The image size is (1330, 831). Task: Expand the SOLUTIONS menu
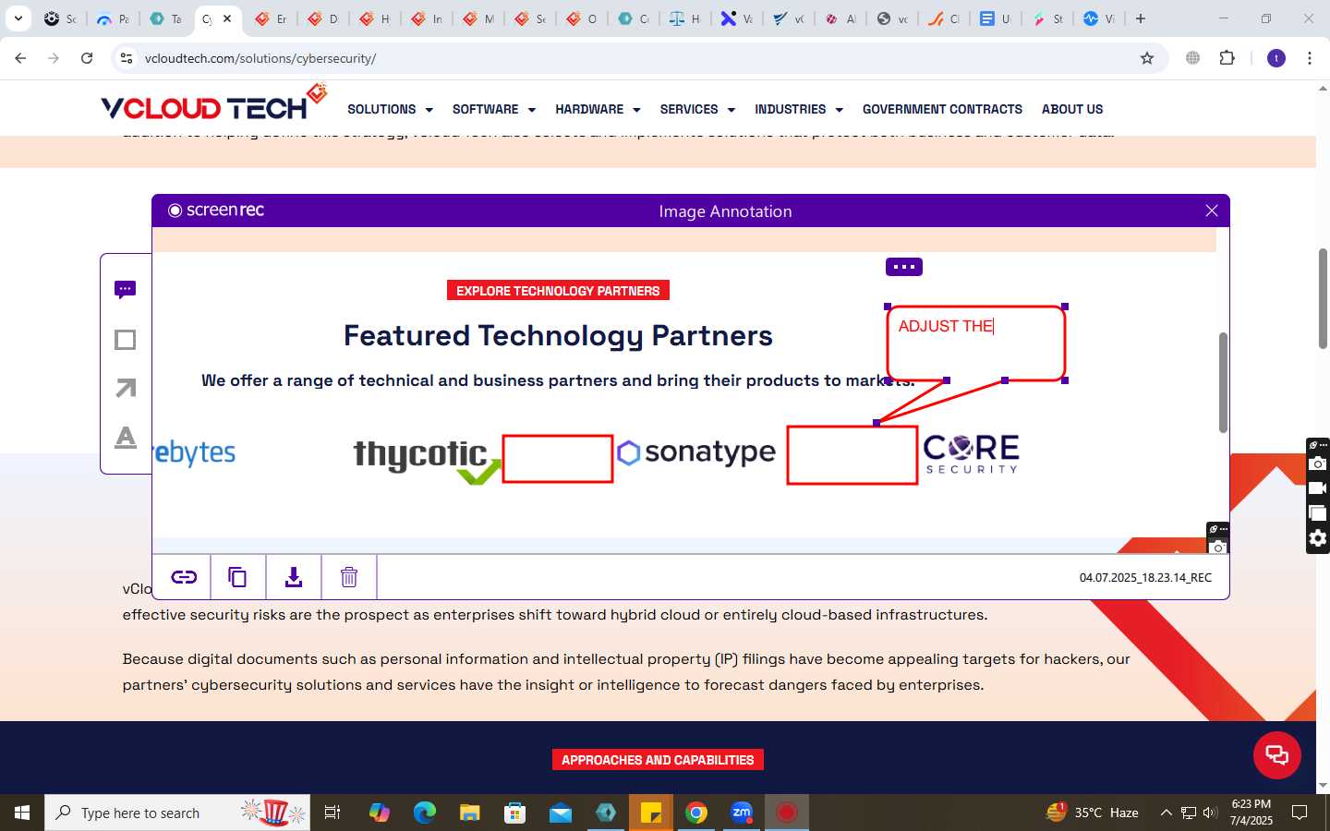coord(390,109)
